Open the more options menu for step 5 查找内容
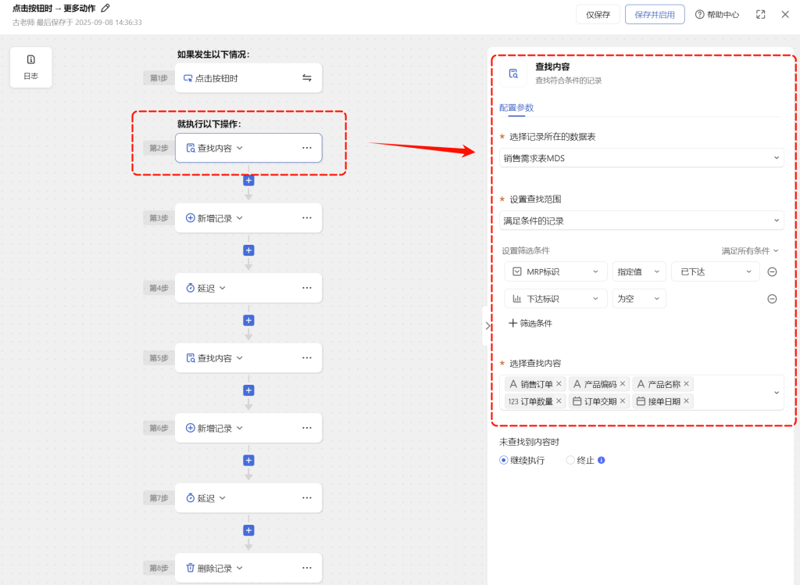 [x=306, y=357]
